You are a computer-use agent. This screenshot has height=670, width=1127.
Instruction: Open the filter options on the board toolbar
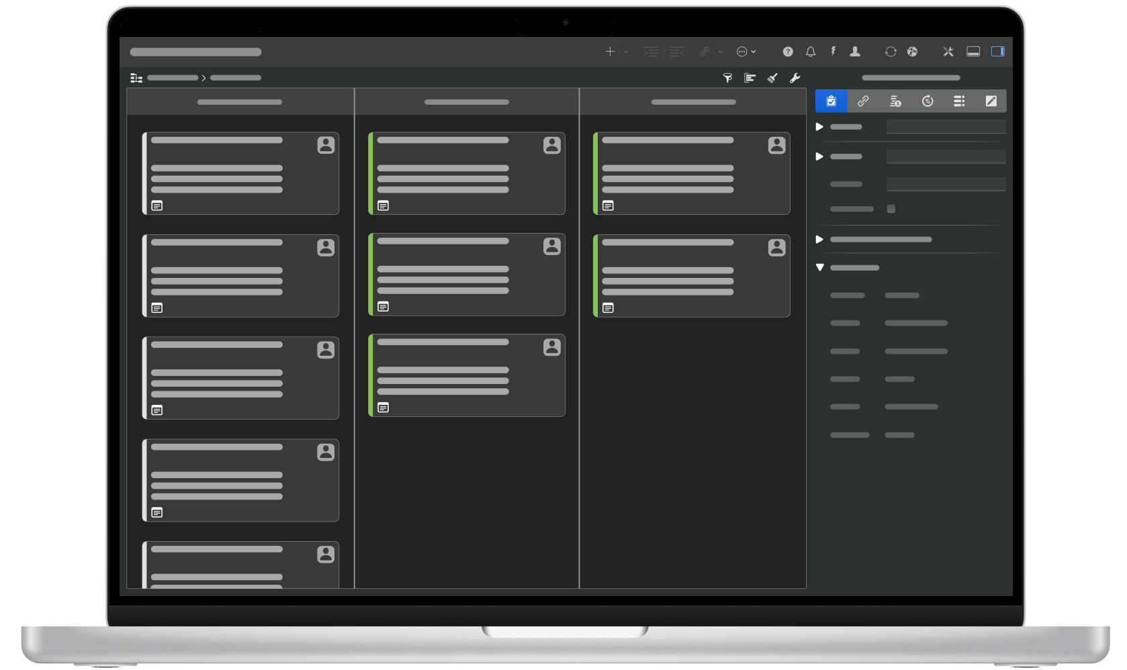(x=727, y=77)
